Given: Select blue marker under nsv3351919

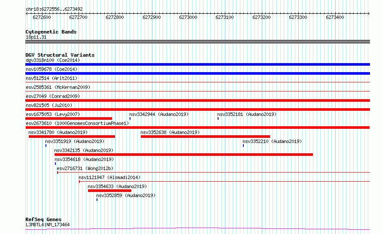Looking at the screenshot, I should (x=46, y=146).
